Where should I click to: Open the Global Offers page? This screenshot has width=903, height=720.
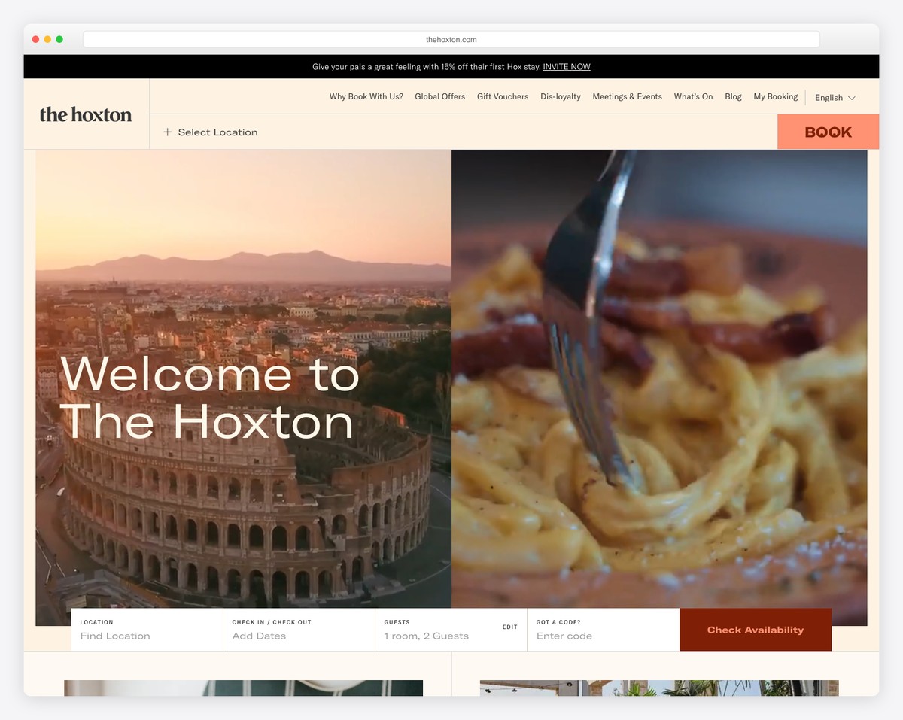pos(439,97)
